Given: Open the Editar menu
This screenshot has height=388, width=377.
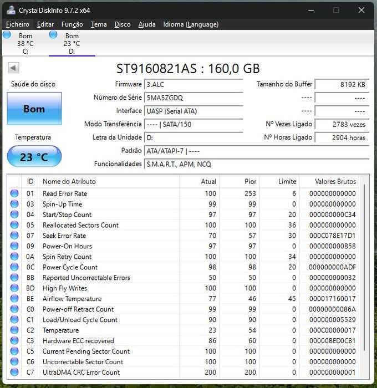Looking at the screenshot, I should point(45,24).
